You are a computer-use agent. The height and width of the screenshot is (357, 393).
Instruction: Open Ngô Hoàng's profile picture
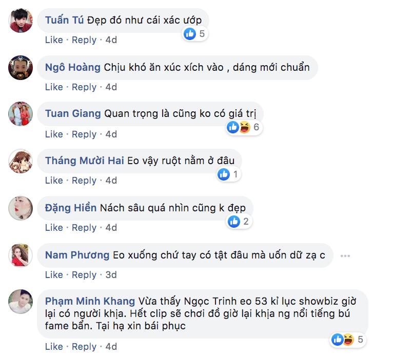pyautogui.click(x=21, y=68)
